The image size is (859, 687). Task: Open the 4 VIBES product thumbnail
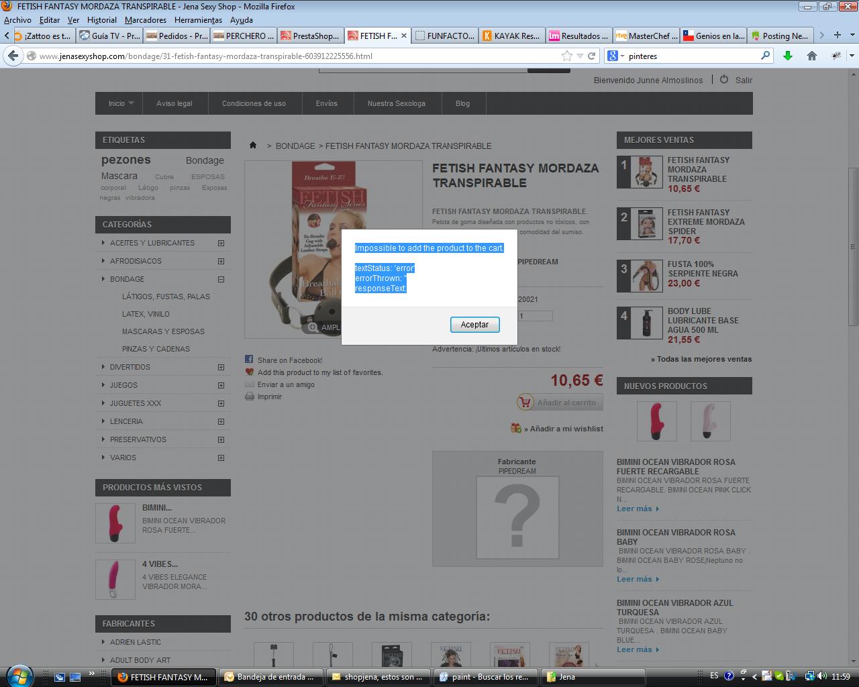115,580
